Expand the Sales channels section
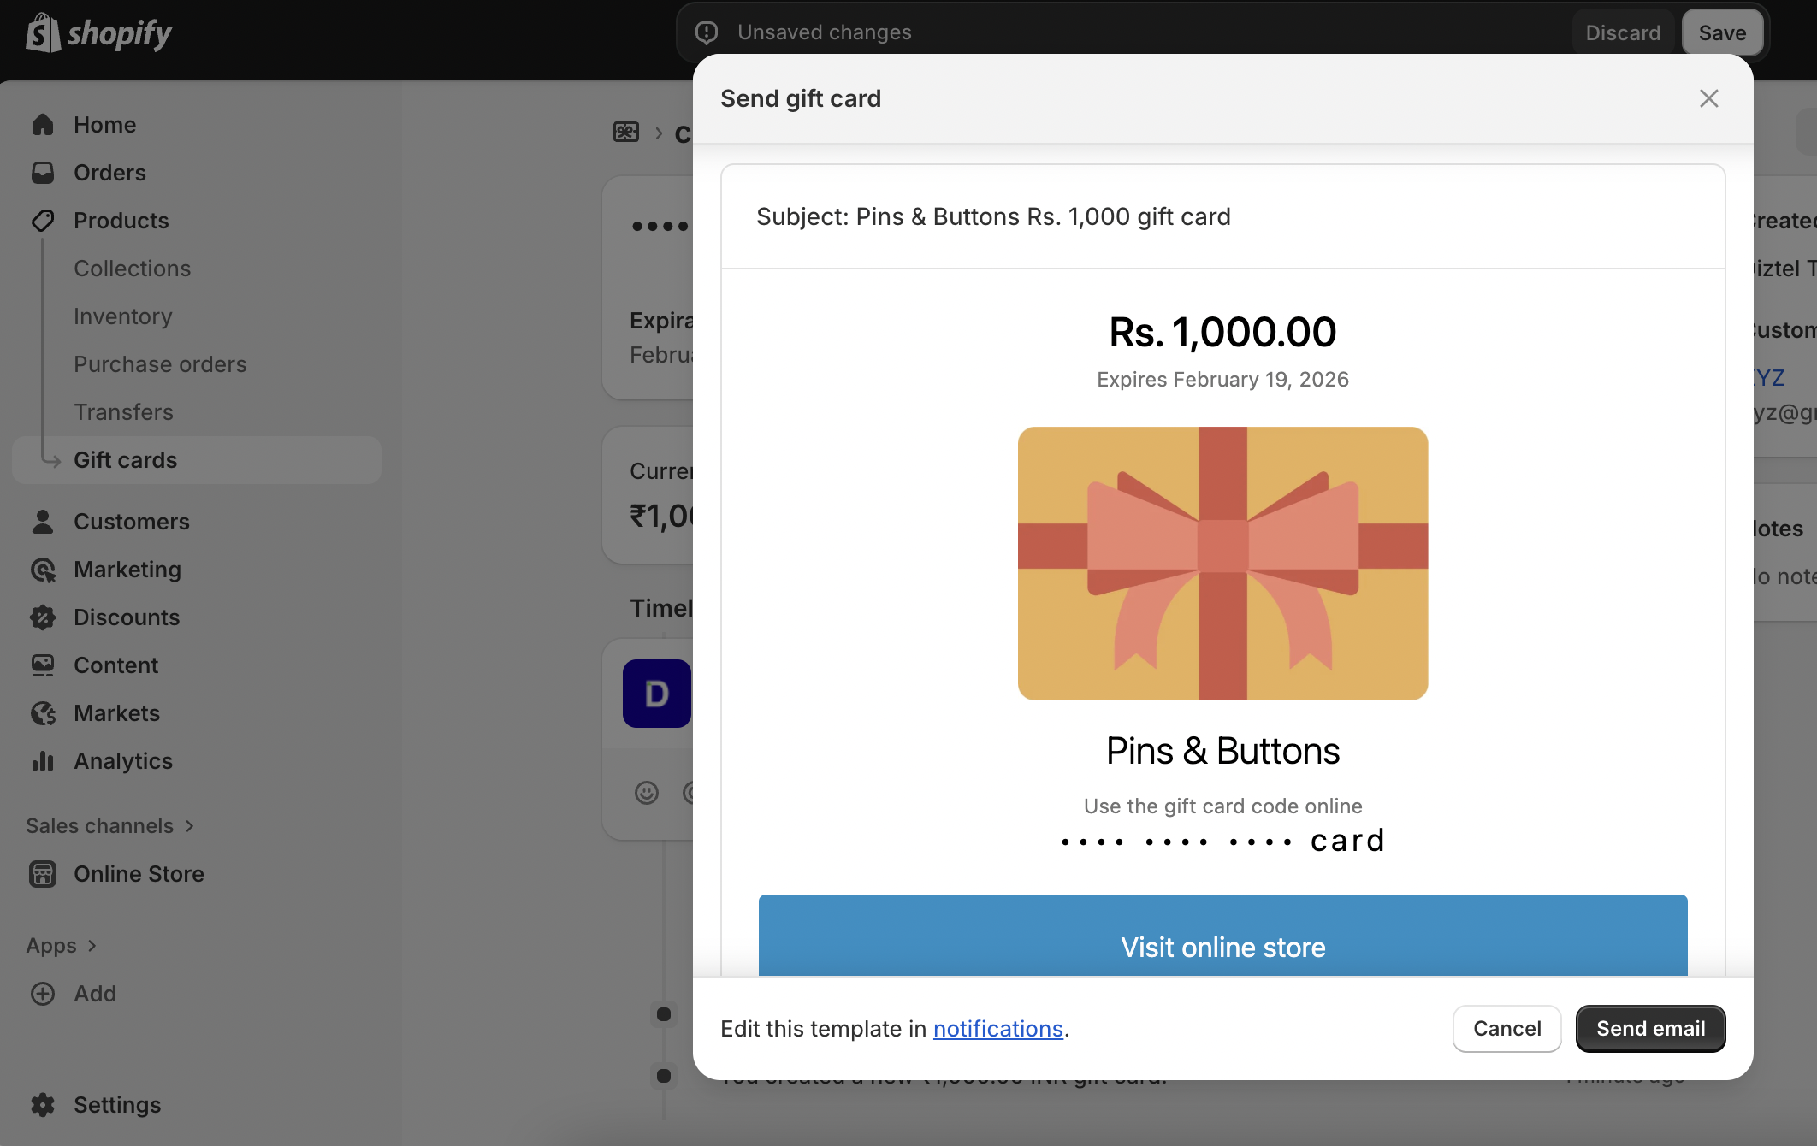Viewport: 1817px width, 1146px height. tap(189, 826)
